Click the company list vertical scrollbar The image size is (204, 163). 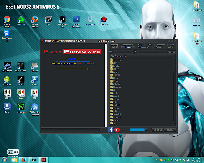point(174,90)
